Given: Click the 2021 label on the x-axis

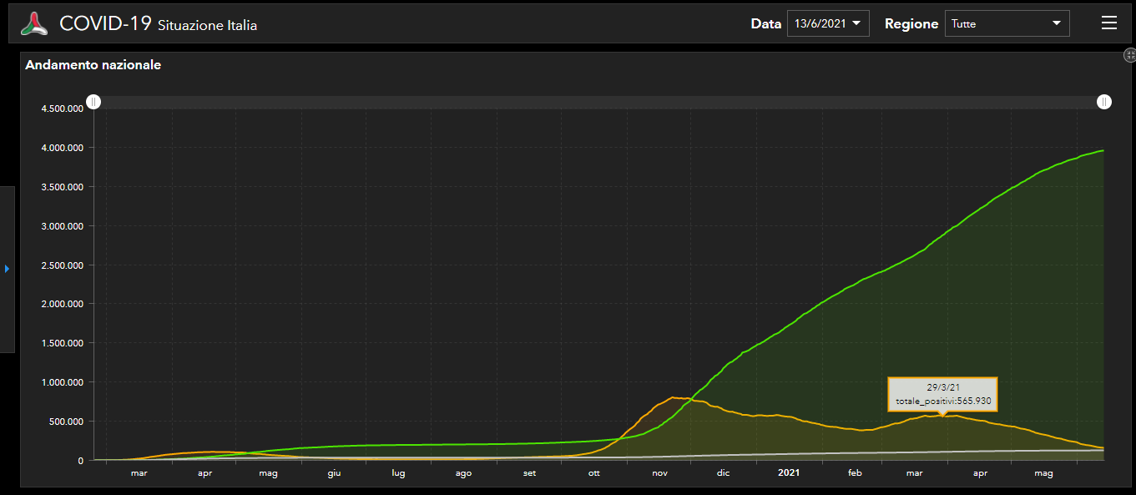Looking at the screenshot, I should pyautogui.click(x=789, y=473).
